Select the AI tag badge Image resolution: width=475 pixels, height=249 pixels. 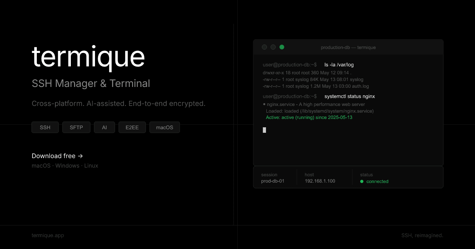click(x=104, y=127)
